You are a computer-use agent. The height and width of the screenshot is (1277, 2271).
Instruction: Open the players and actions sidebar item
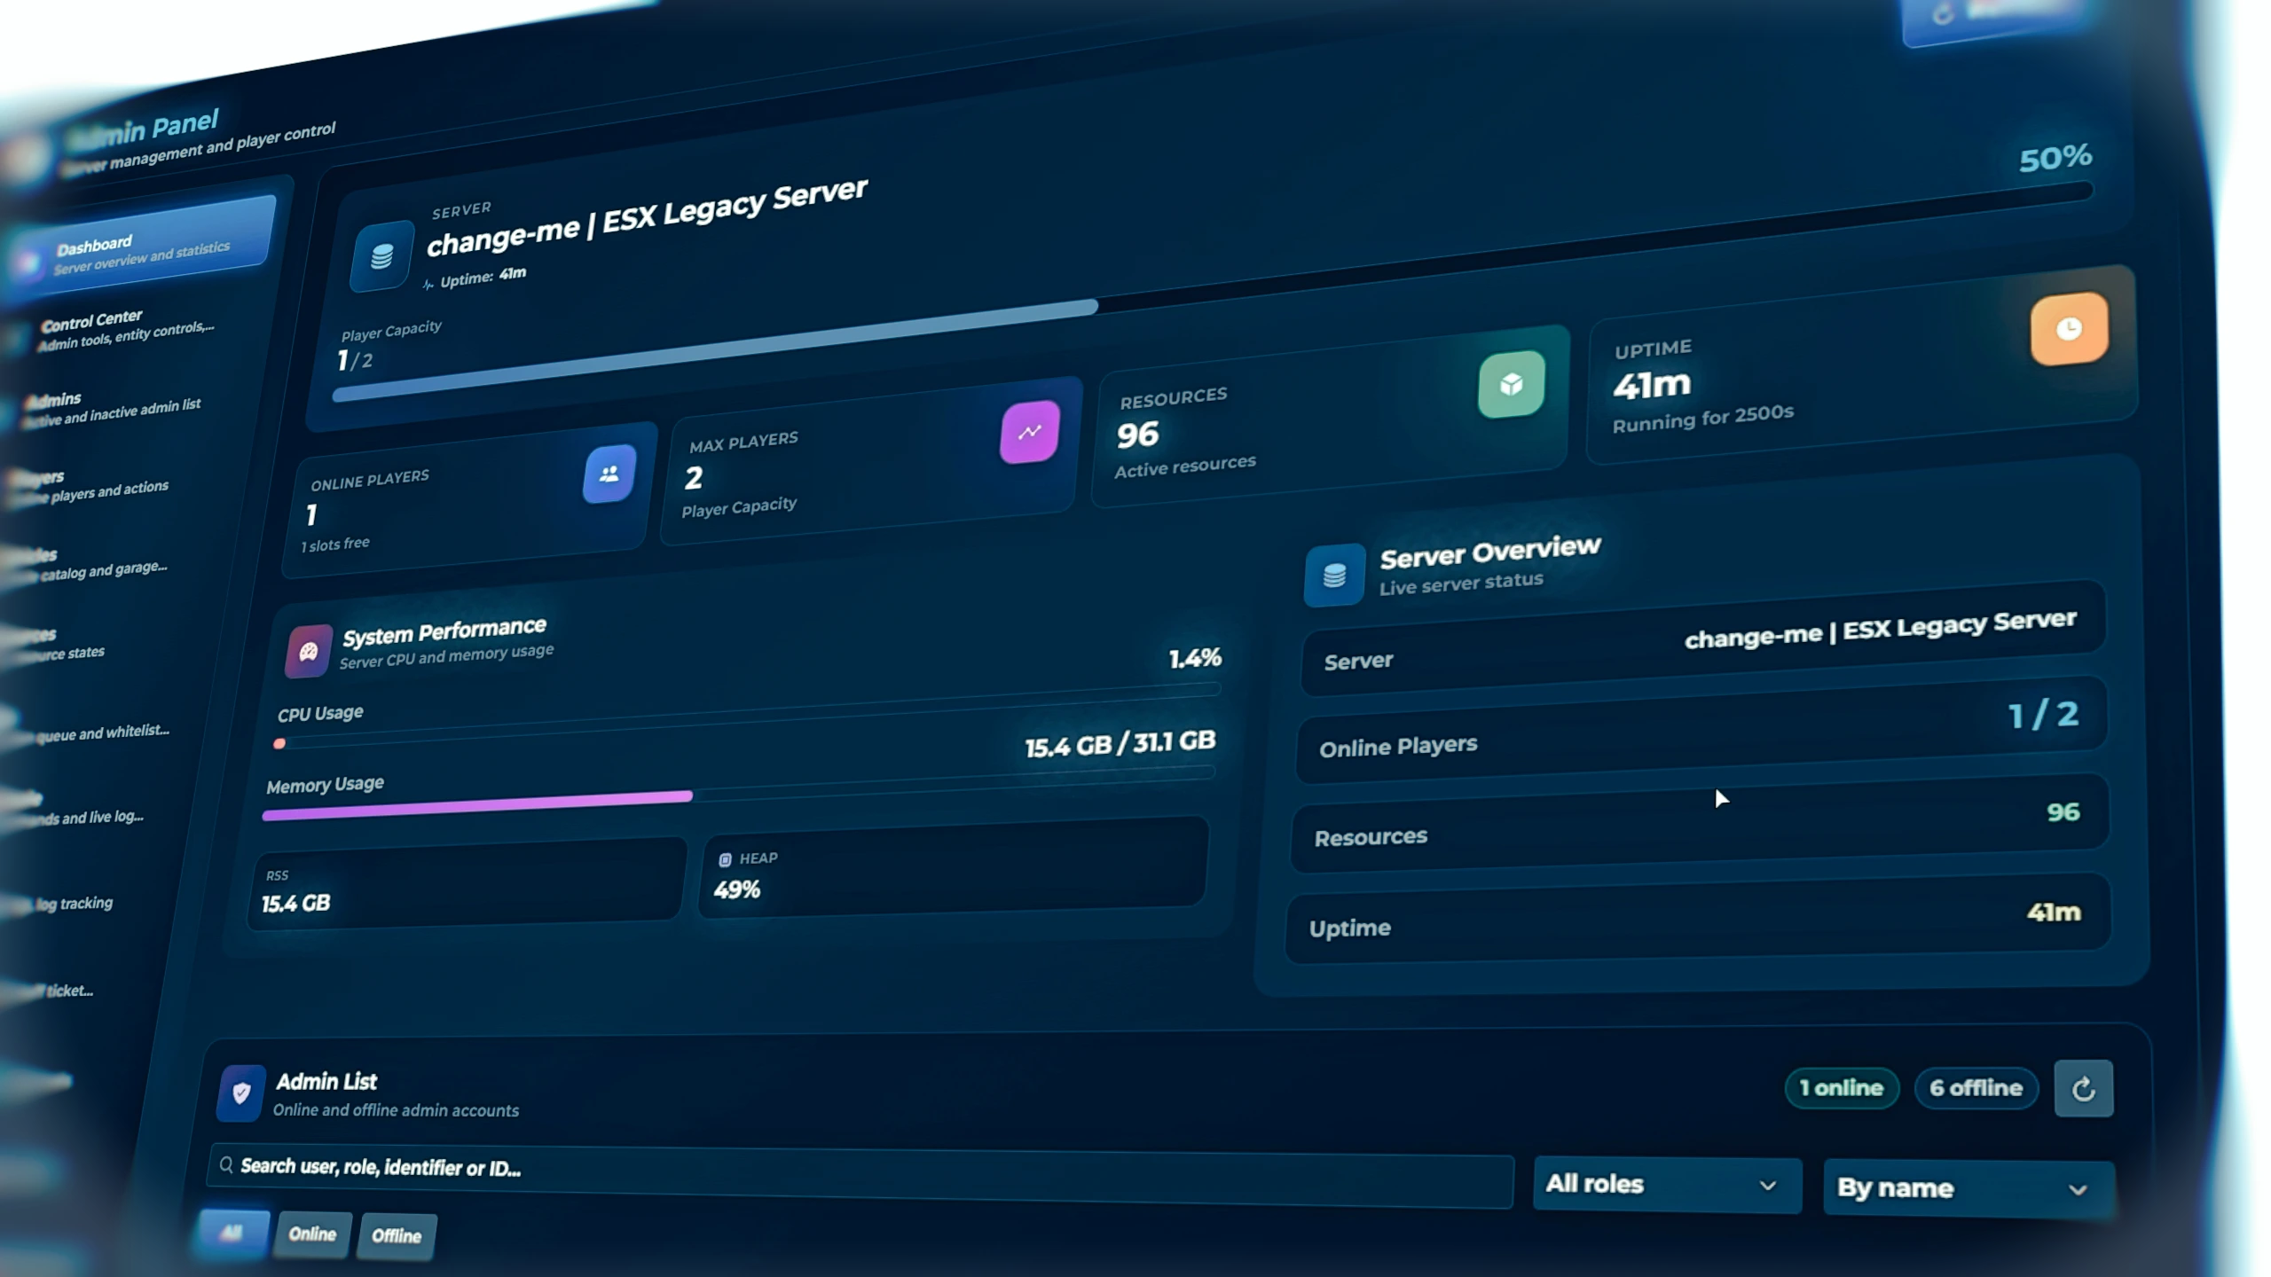(90, 488)
